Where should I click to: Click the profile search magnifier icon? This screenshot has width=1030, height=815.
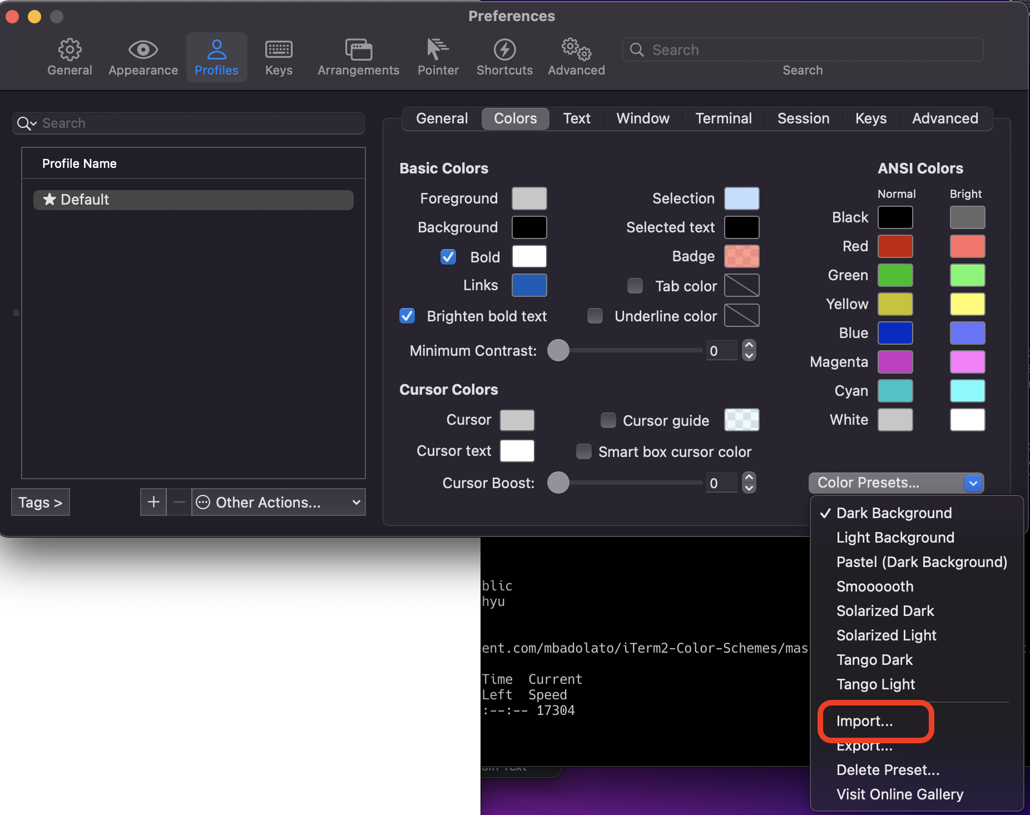tap(26, 123)
